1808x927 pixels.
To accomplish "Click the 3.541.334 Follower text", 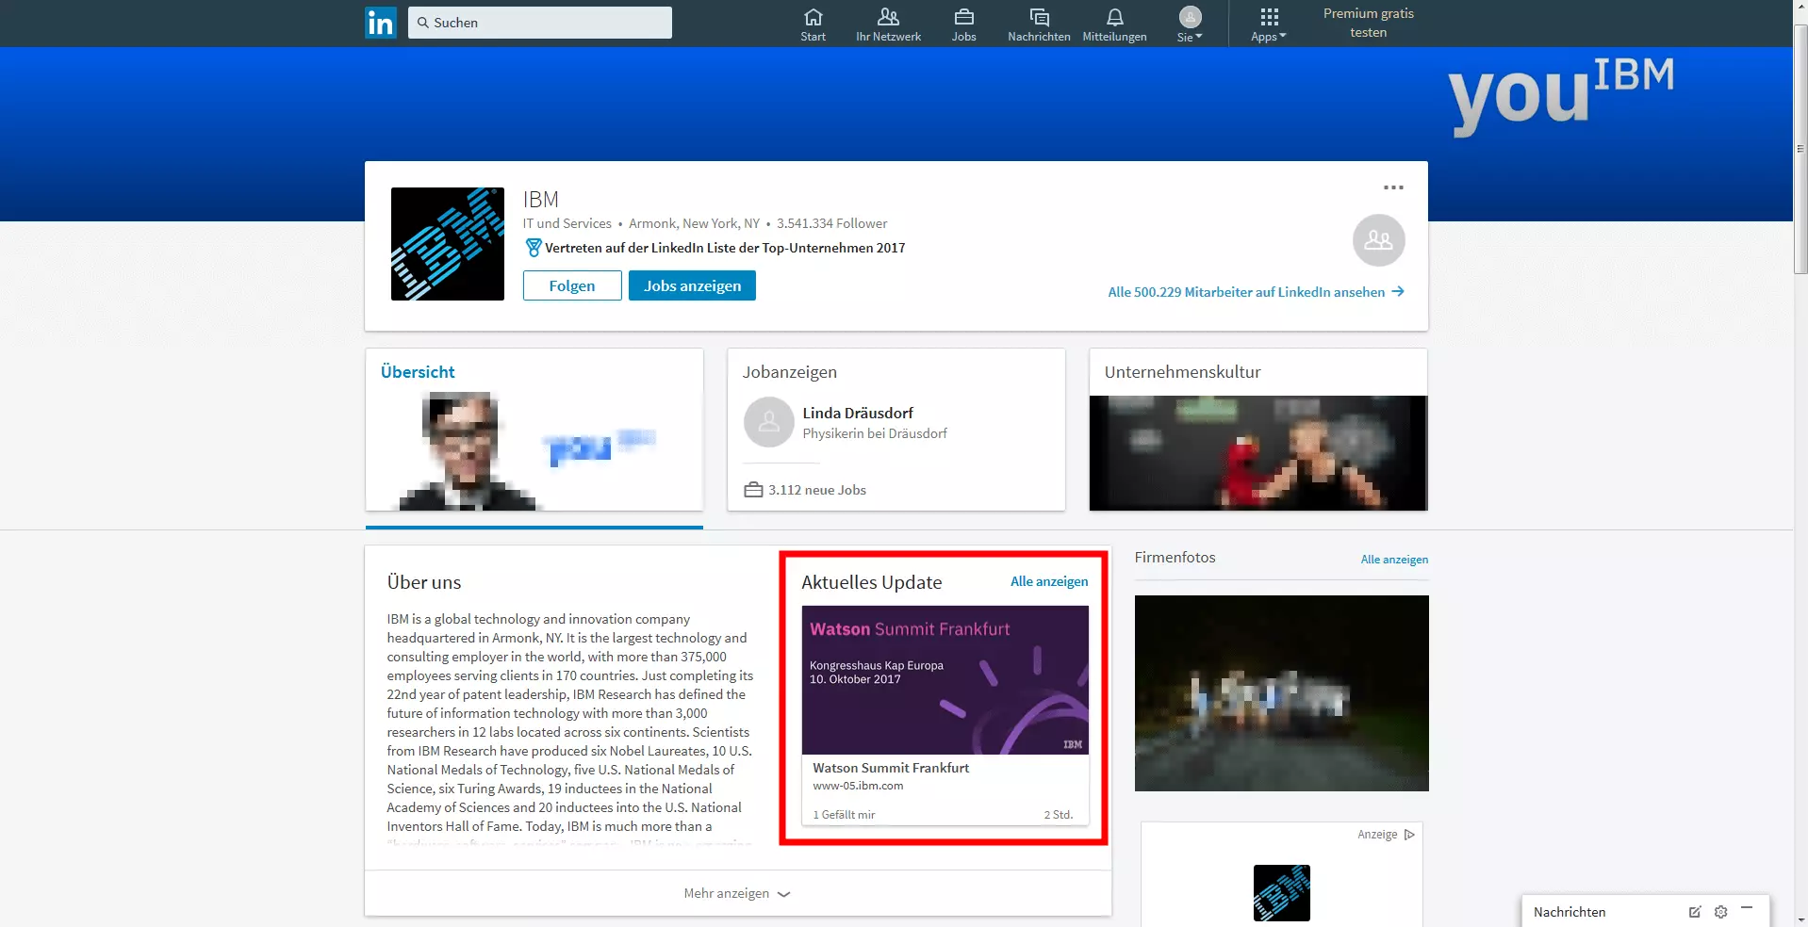I will point(831,223).
